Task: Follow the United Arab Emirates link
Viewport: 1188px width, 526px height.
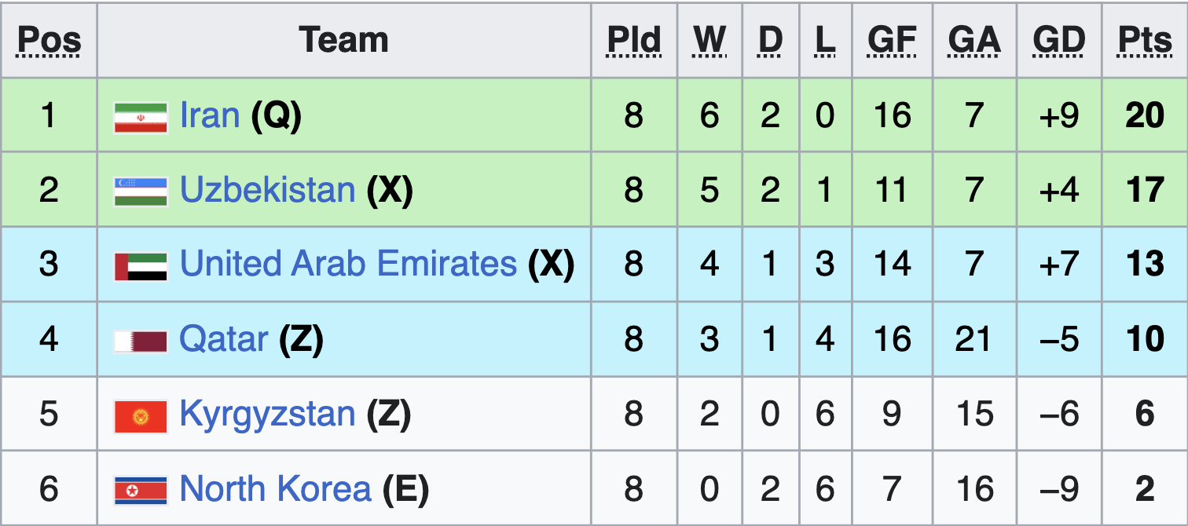Action: click(x=348, y=265)
